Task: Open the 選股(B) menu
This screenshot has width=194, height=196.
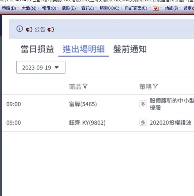Action: 69,8
